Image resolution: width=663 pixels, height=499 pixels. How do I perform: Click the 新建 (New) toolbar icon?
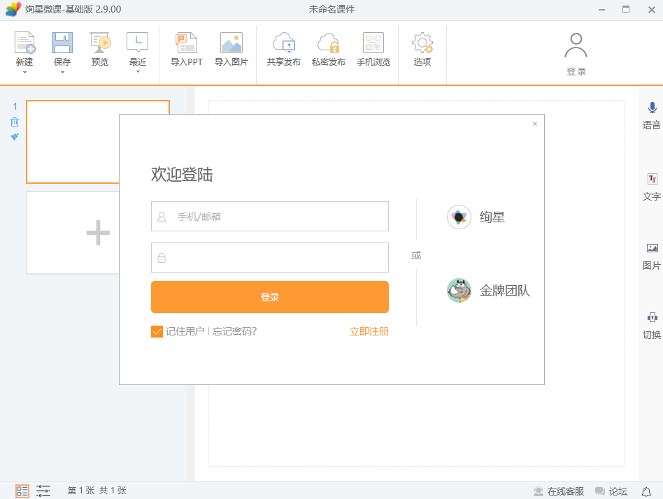pyautogui.click(x=24, y=43)
